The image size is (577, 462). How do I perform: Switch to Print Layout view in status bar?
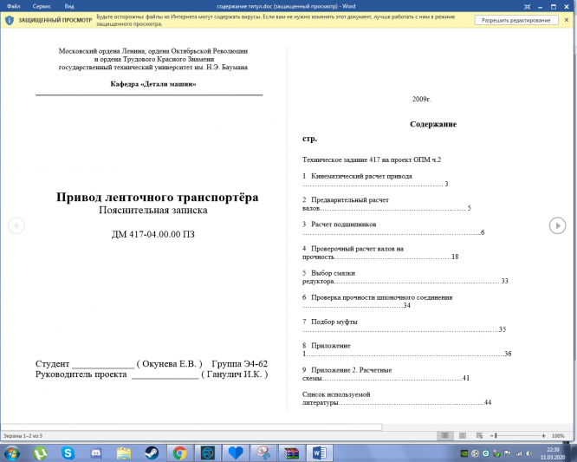(x=463, y=435)
